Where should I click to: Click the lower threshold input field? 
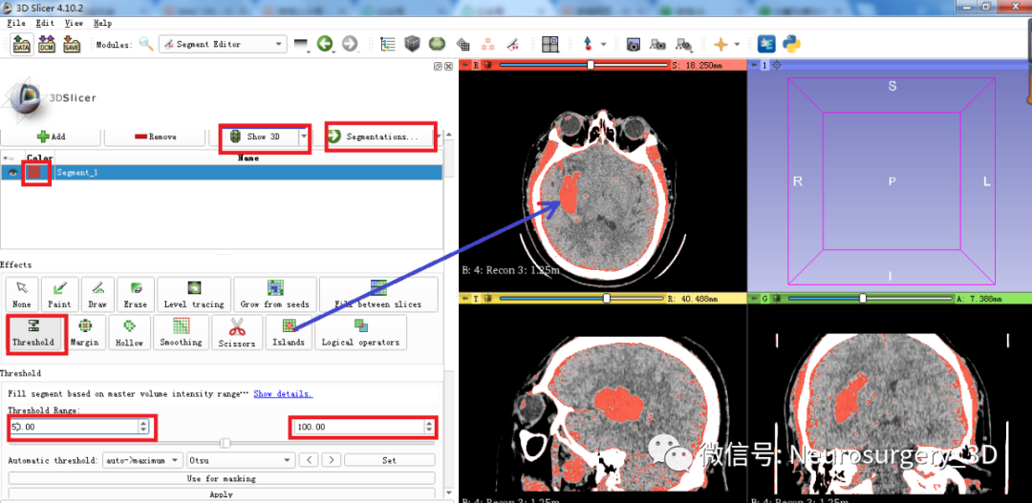pos(78,428)
